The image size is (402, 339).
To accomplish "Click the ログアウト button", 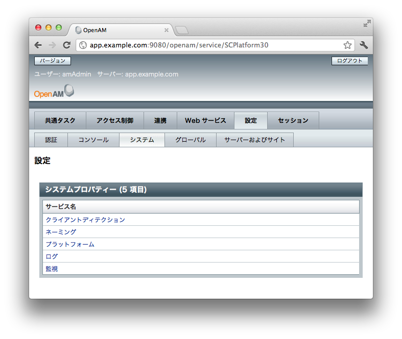I will point(349,61).
